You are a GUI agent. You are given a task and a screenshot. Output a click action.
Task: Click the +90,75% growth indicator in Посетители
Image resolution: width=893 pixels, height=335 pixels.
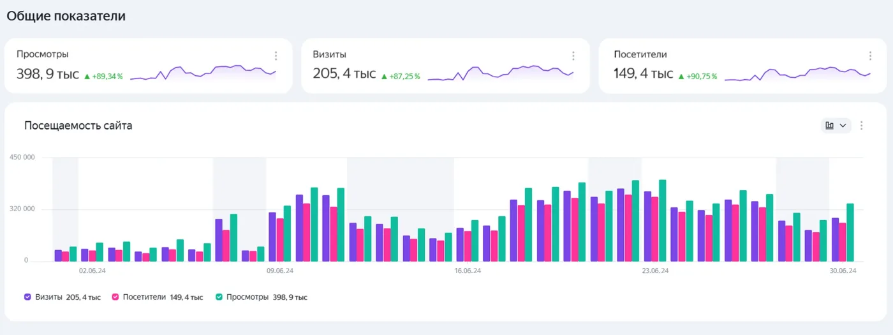[698, 76]
